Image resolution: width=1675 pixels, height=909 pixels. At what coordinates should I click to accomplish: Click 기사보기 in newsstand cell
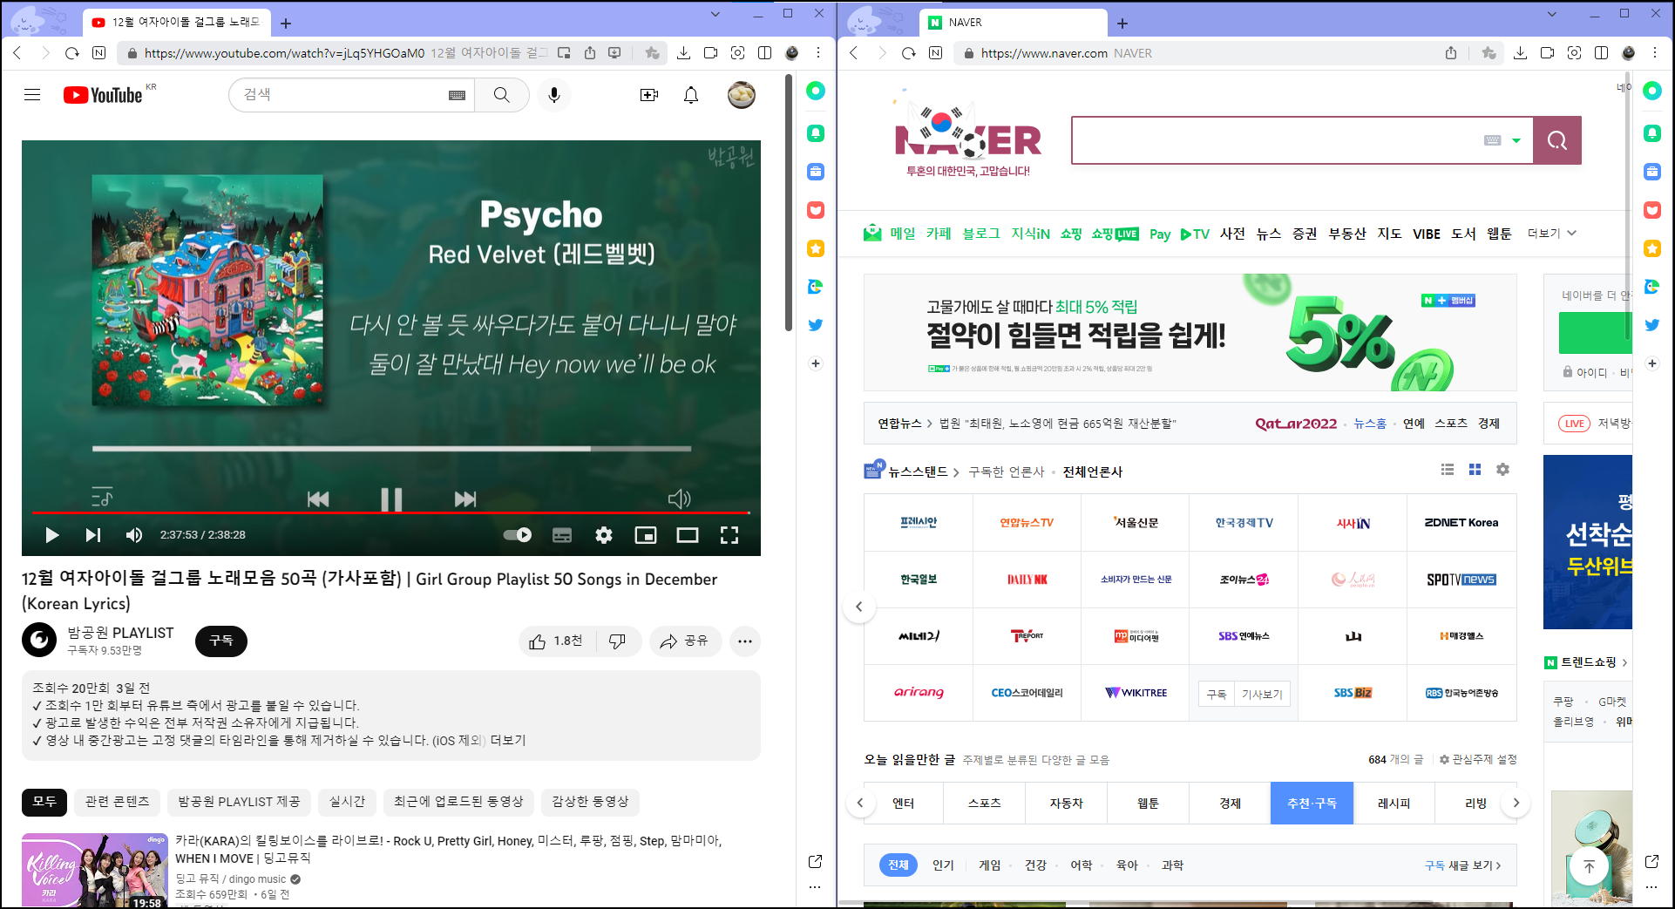point(1262,694)
